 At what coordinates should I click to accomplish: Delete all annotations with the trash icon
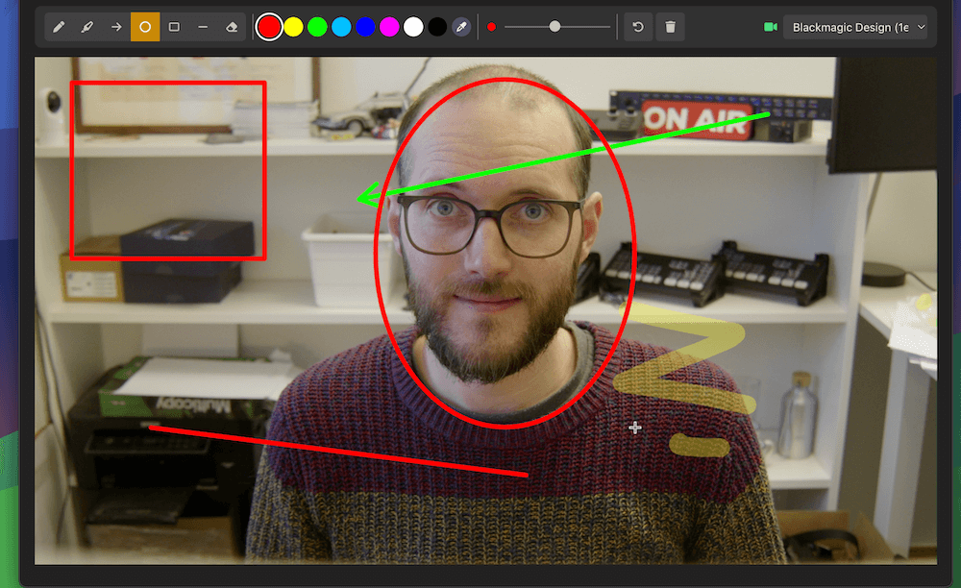670,26
